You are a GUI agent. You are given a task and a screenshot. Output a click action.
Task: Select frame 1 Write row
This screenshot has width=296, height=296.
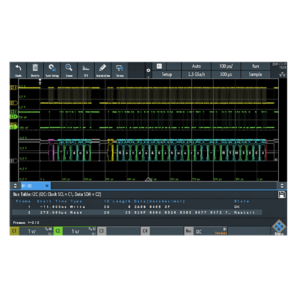coord(137,207)
